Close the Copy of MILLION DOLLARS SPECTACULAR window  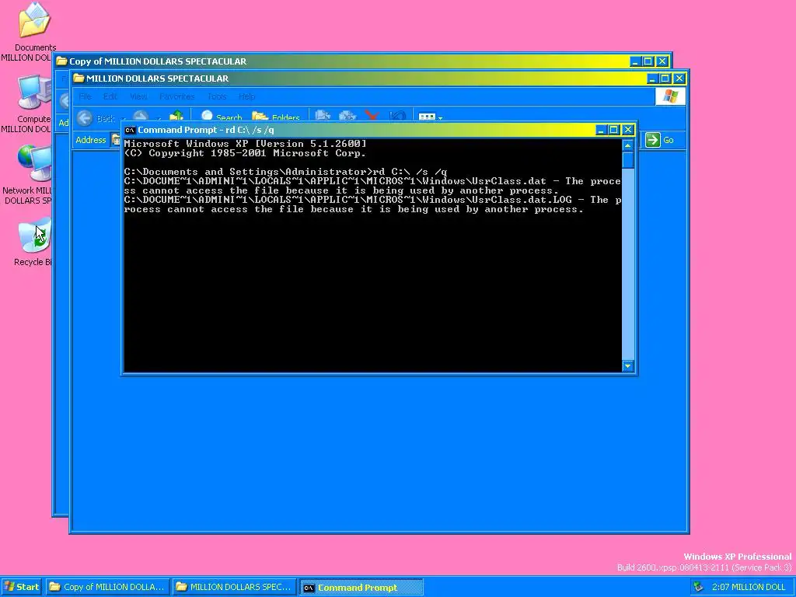pos(662,61)
